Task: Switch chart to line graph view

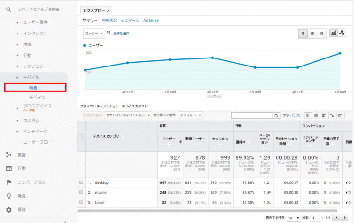Action: [334, 33]
